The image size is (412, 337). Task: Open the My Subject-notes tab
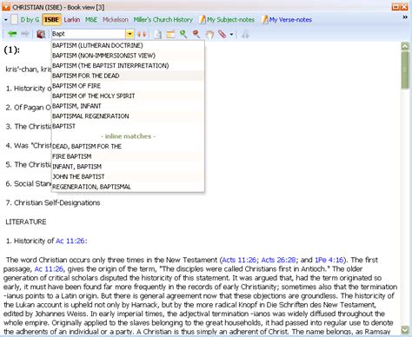coord(227,20)
